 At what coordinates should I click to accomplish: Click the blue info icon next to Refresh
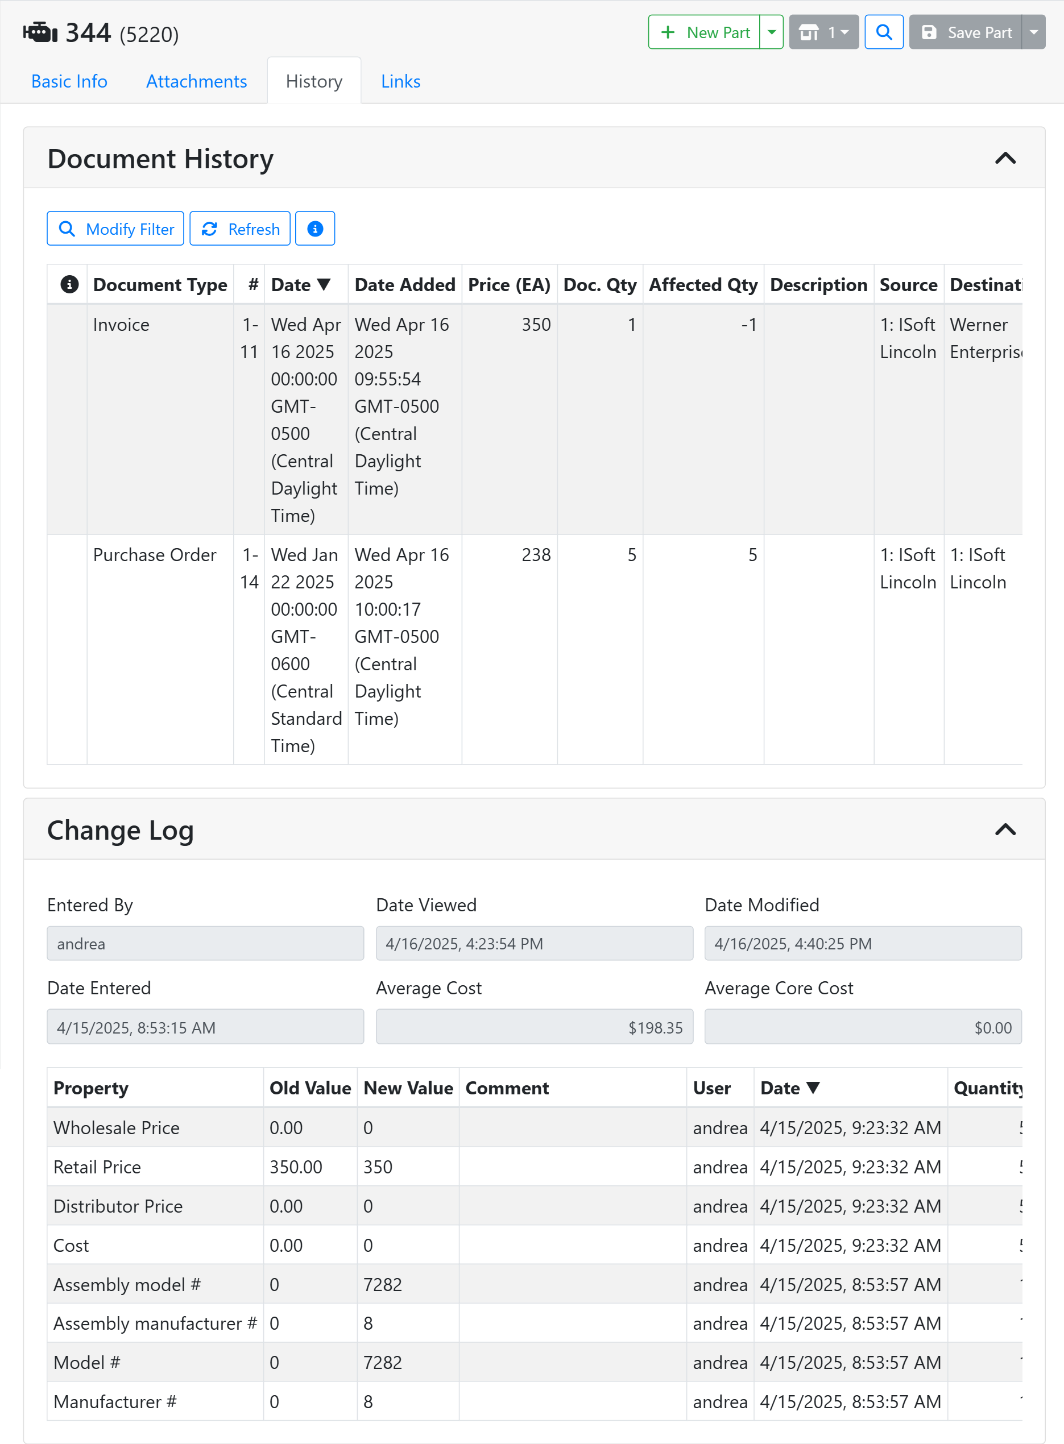tap(315, 229)
